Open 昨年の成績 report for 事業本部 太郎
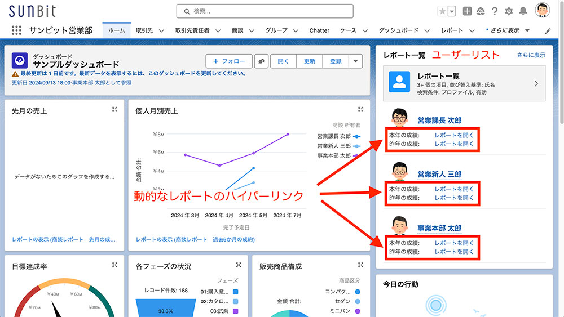564x317 pixels. pyautogui.click(x=454, y=252)
